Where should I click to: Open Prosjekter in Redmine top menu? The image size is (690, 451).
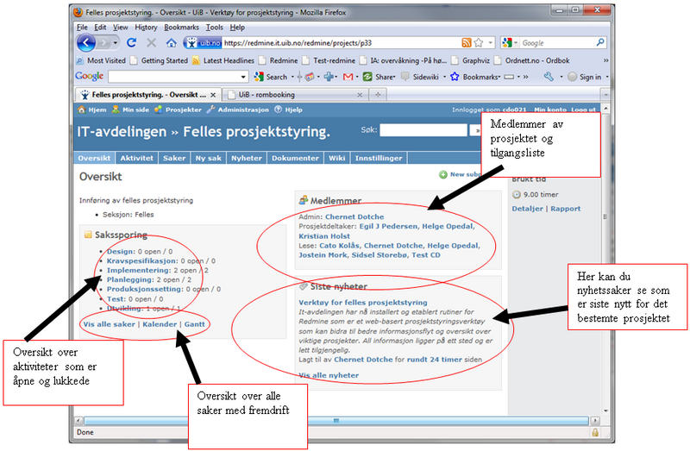pyautogui.click(x=179, y=110)
